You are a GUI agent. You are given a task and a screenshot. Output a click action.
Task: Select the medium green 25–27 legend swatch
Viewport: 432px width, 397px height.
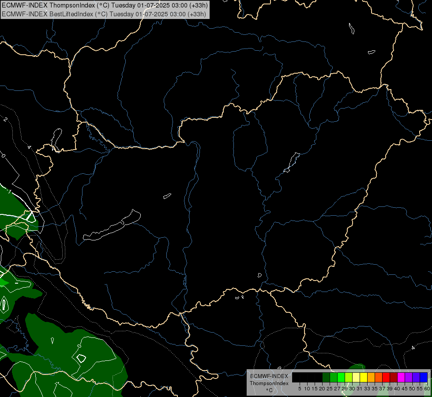[x=334, y=377]
